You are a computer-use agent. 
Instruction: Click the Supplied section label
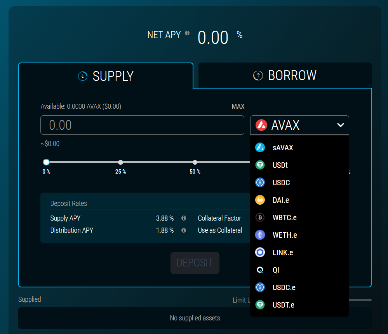tap(30, 299)
